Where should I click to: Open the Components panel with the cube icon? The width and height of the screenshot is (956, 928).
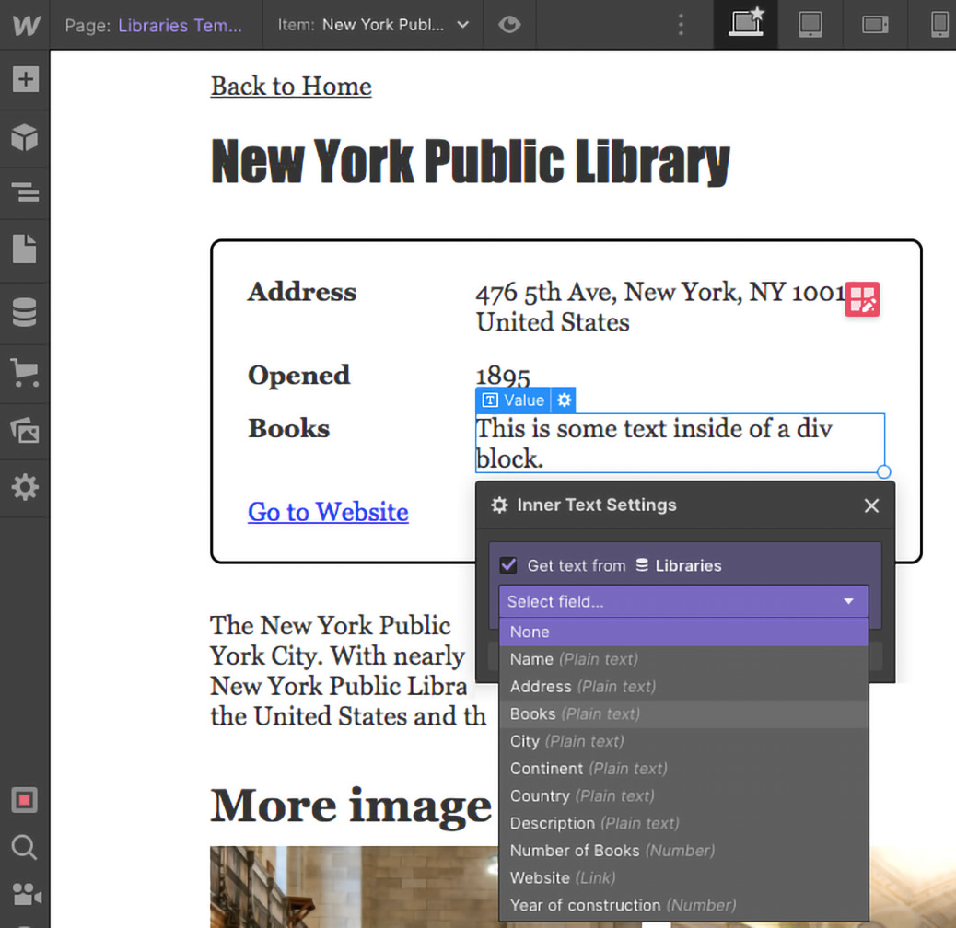point(25,136)
